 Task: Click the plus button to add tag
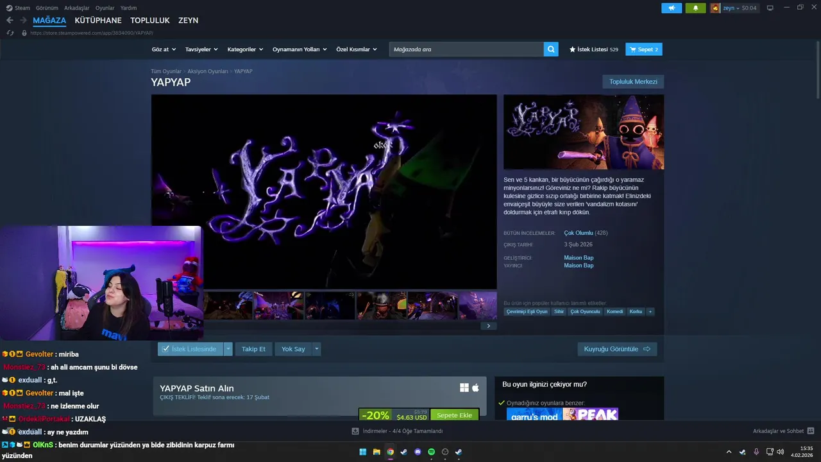650,312
